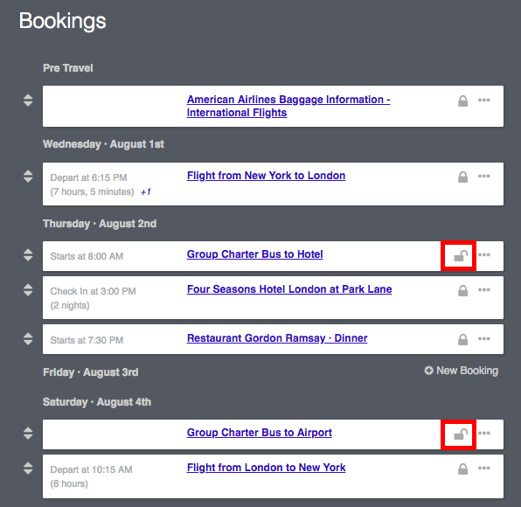The image size is (521, 507).
Task: Click reorder handle for Group Charter Bus to Airport
Action: [x=28, y=434]
